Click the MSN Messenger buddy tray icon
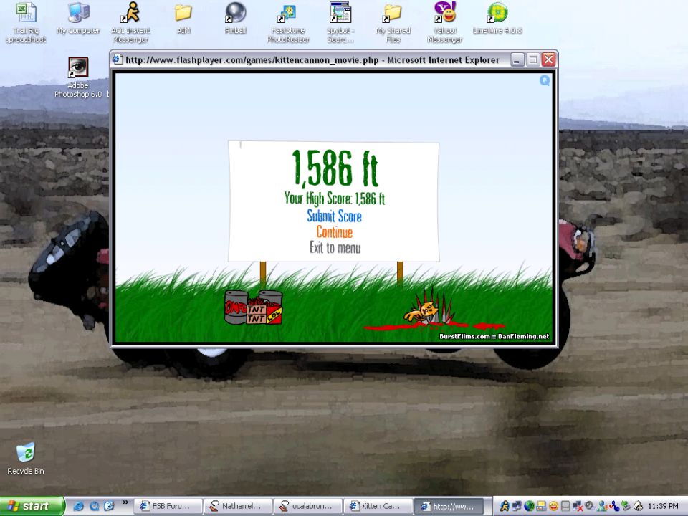The width and height of the screenshot is (688, 516). click(x=603, y=506)
